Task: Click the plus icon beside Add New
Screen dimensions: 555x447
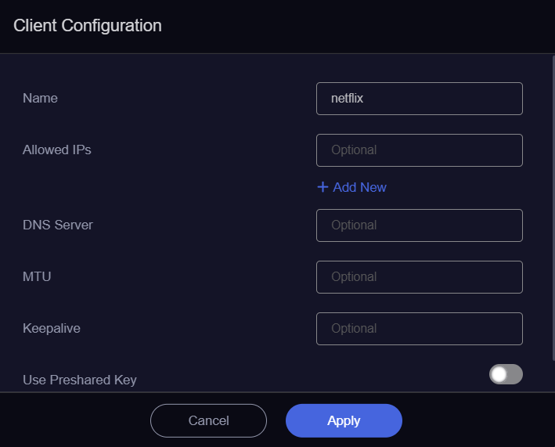Action: (x=323, y=187)
